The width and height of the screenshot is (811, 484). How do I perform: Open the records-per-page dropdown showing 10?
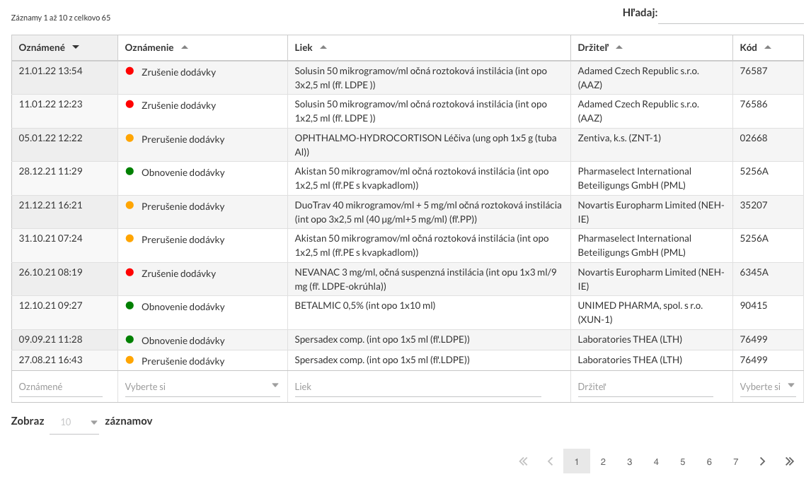[74, 422]
